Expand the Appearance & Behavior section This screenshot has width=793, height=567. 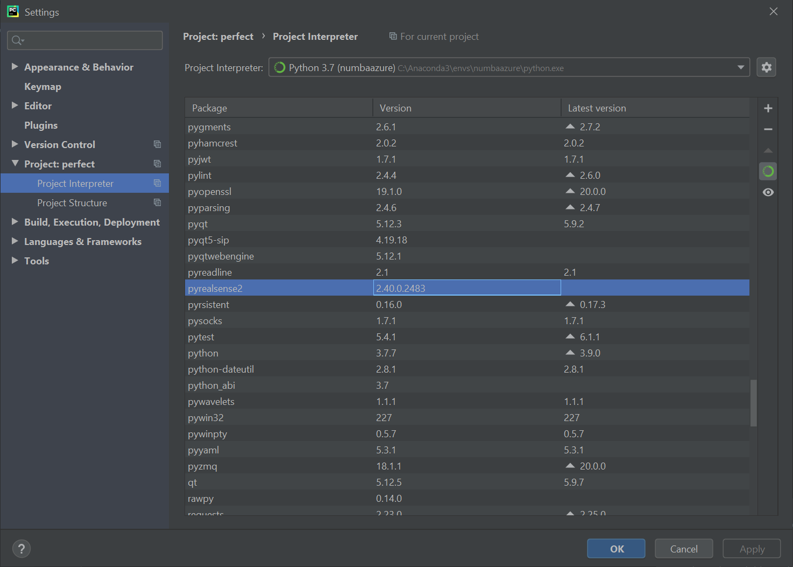pos(15,67)
